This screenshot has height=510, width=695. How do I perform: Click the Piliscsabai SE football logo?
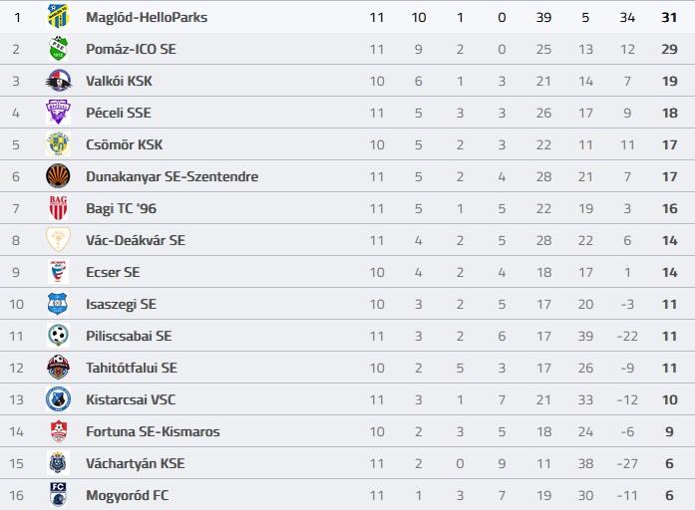58,336
